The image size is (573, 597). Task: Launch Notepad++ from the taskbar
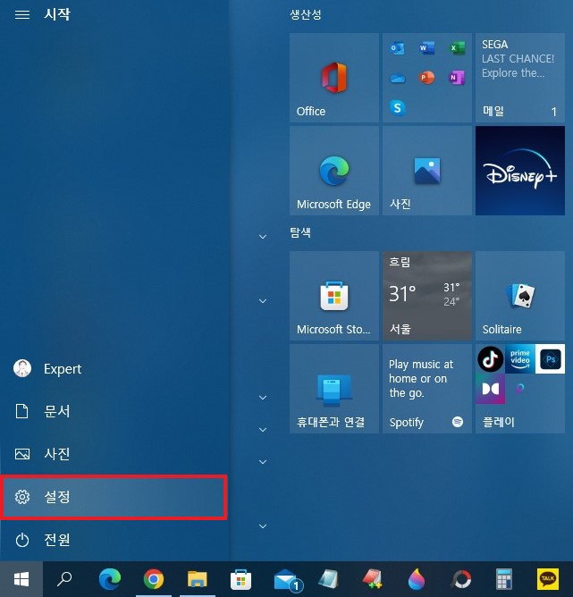(373, 579)
